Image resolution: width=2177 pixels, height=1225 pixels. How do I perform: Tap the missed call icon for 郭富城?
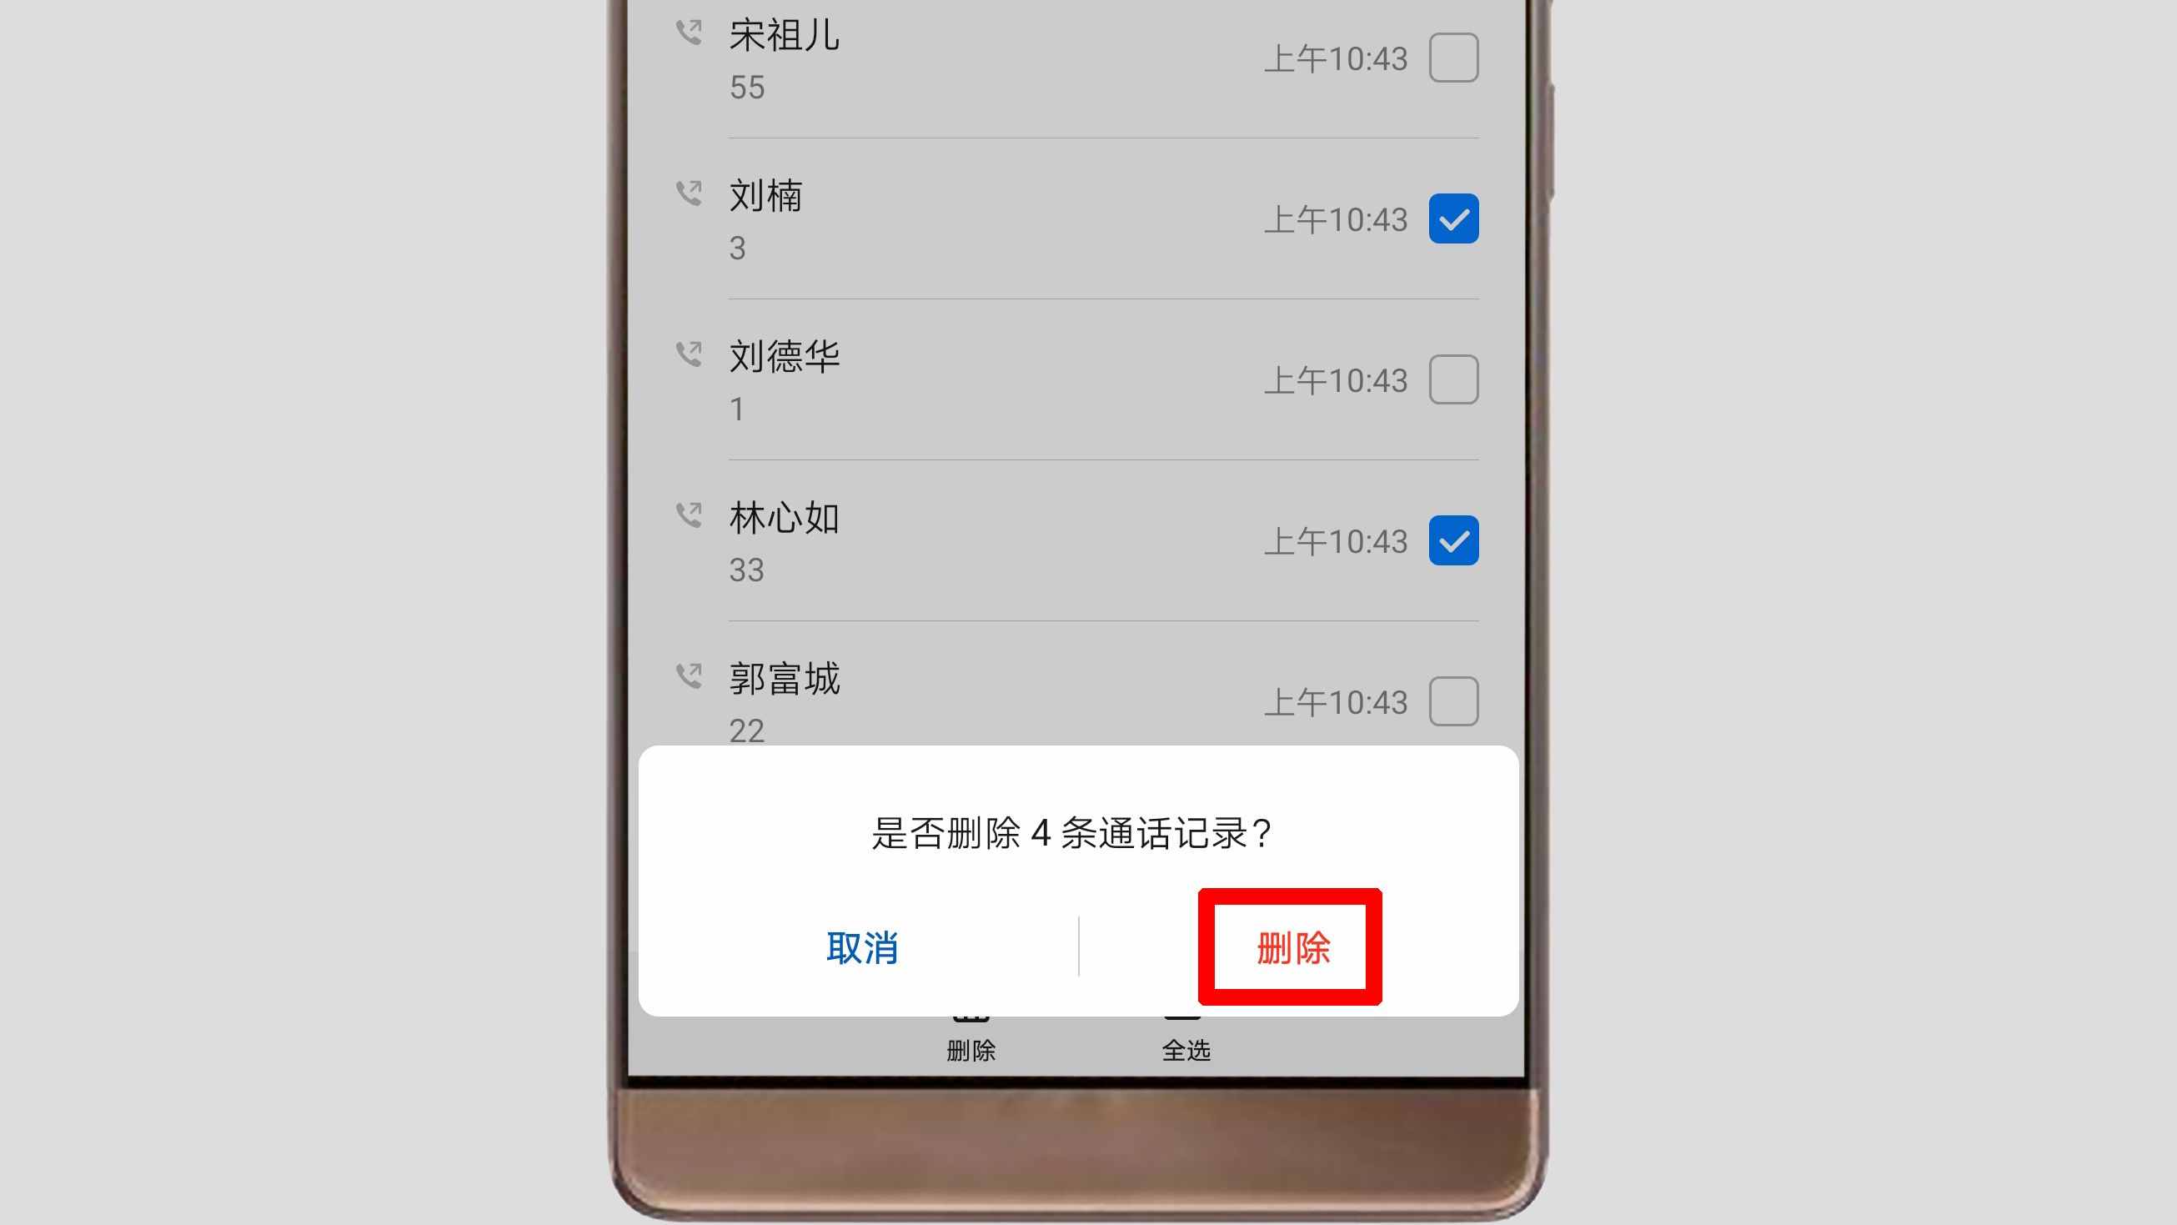(688, 676)
